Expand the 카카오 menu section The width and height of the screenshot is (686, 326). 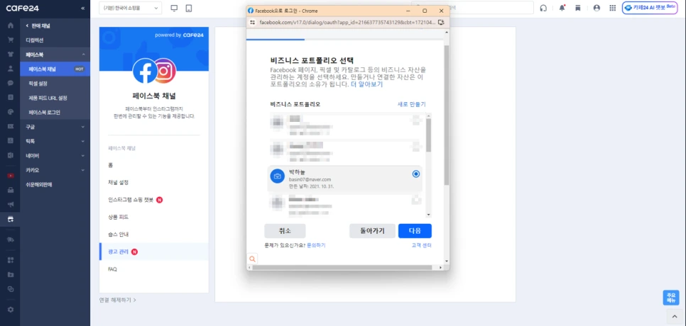[x=55, y=170]
